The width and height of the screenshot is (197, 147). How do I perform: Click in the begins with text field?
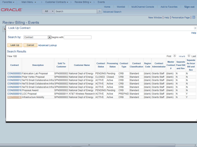click(x=78, y=37)
